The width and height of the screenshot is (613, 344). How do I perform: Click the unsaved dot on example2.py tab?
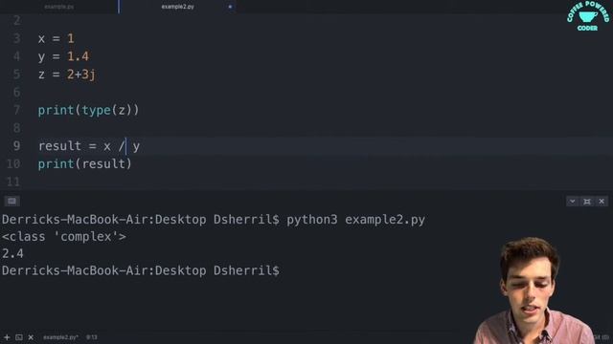click(x=230, y=7)
